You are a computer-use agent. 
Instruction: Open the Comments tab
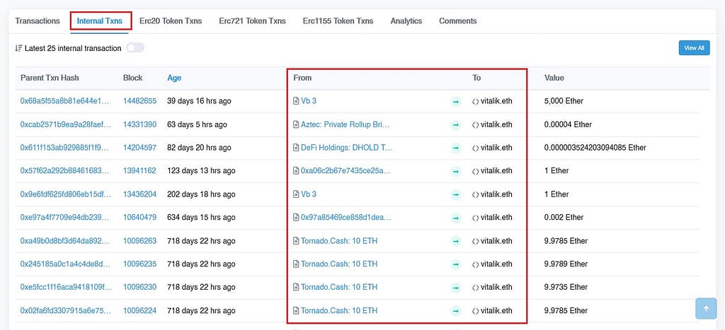tap(458, 20)
